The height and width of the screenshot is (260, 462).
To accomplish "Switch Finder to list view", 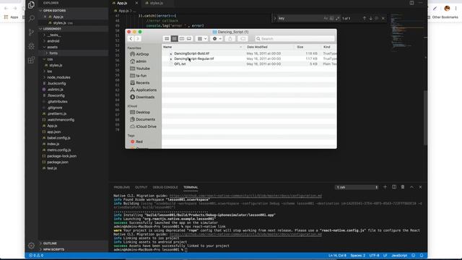I will pyautogui.click(x=174, y=38).
